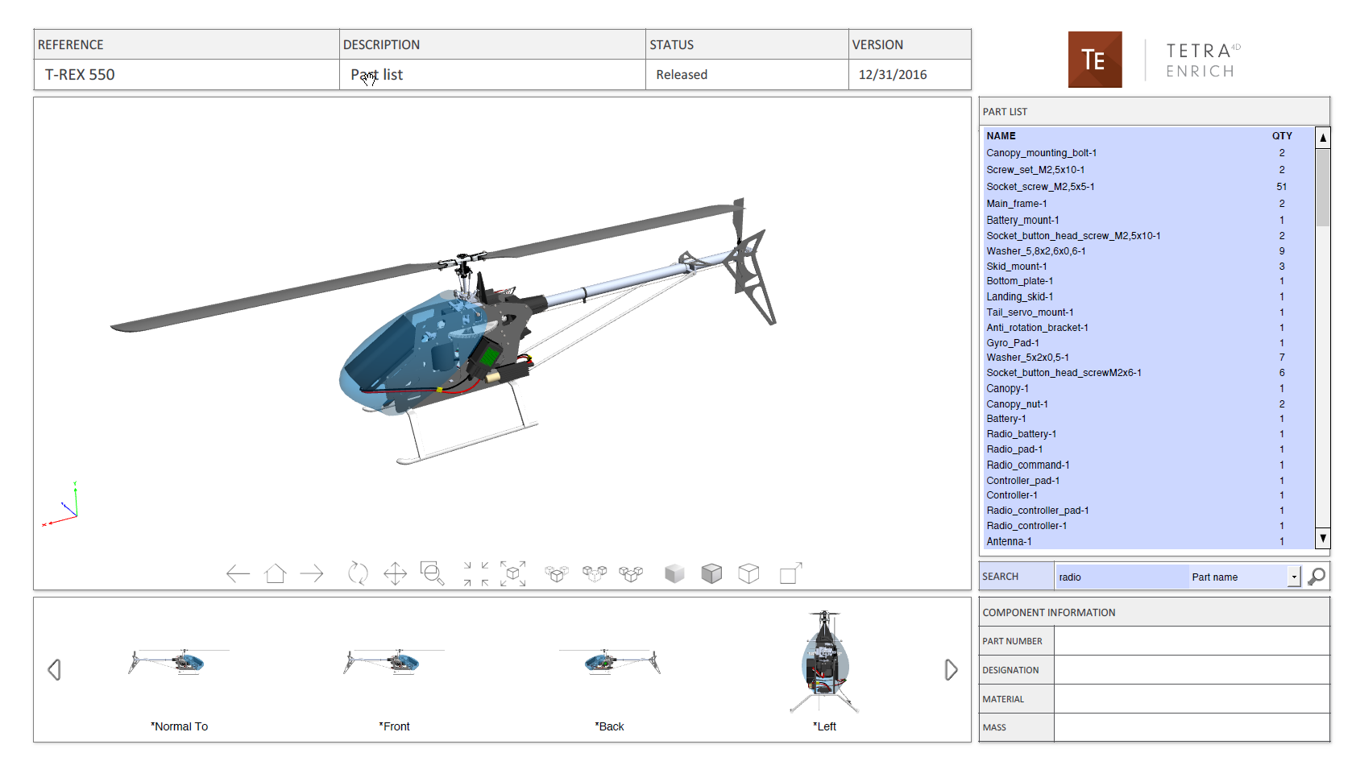
Task: Select Canopy-1 part
Action: [1147, 388]
